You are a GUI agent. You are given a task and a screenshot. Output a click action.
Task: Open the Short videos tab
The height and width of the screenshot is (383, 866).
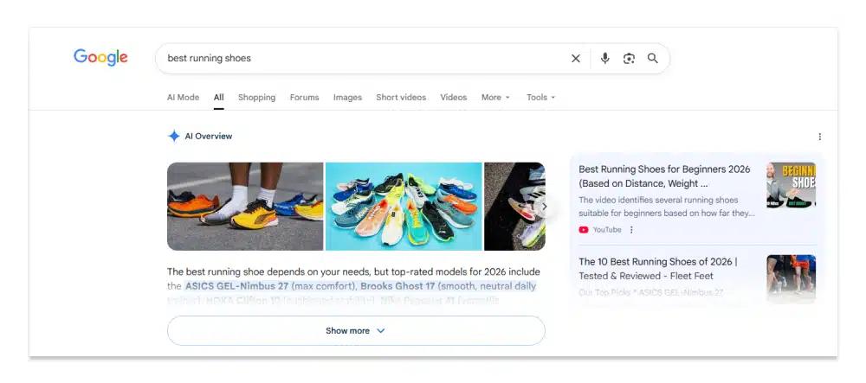(x=401, y=98)
